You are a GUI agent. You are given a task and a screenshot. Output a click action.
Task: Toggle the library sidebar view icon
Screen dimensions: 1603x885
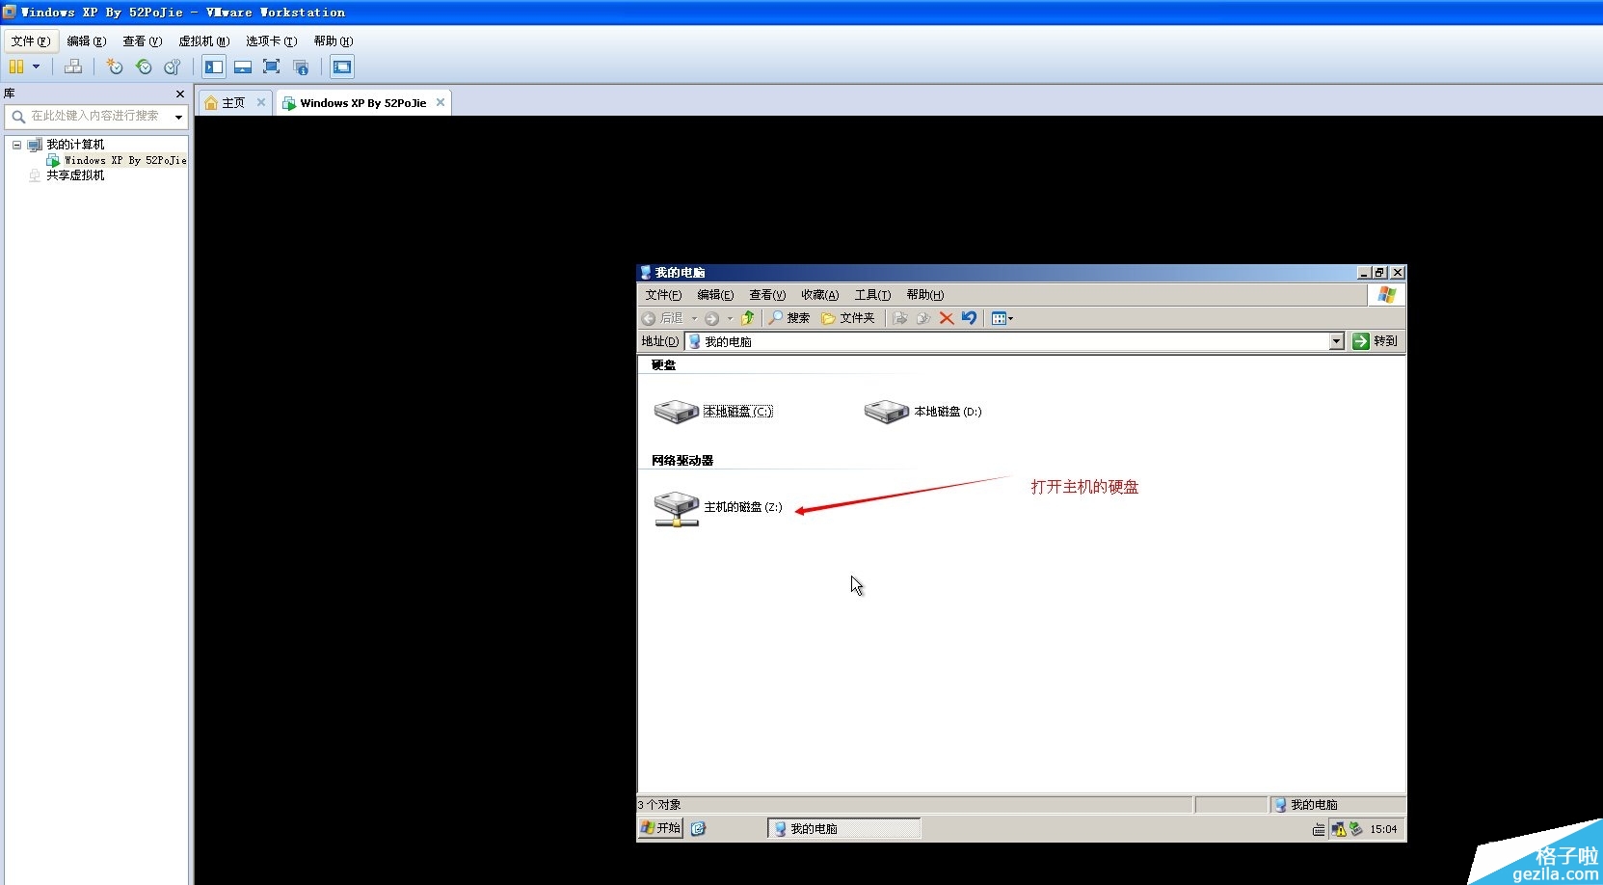tap(214, 67)
